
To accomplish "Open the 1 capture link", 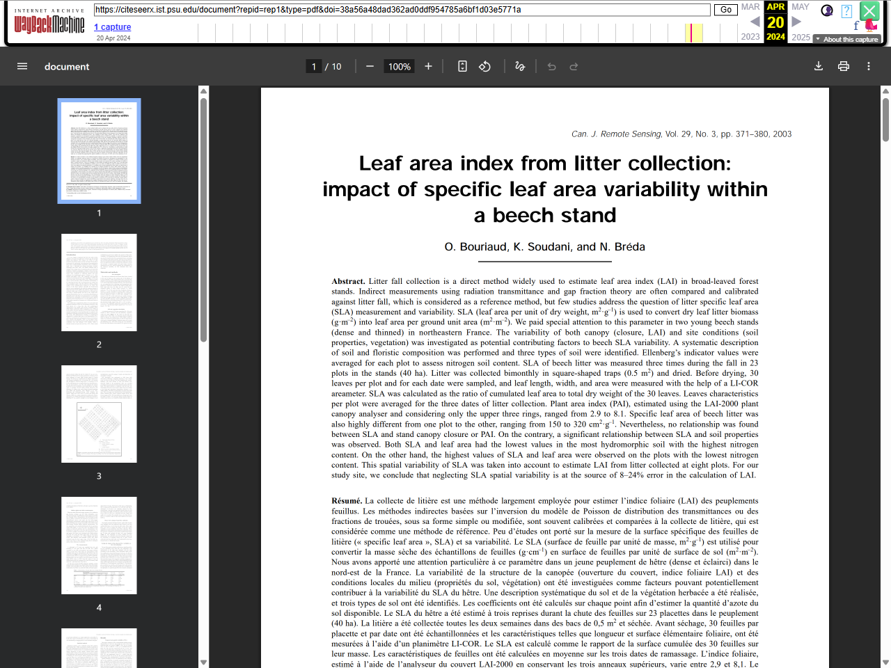I will 112,26.
